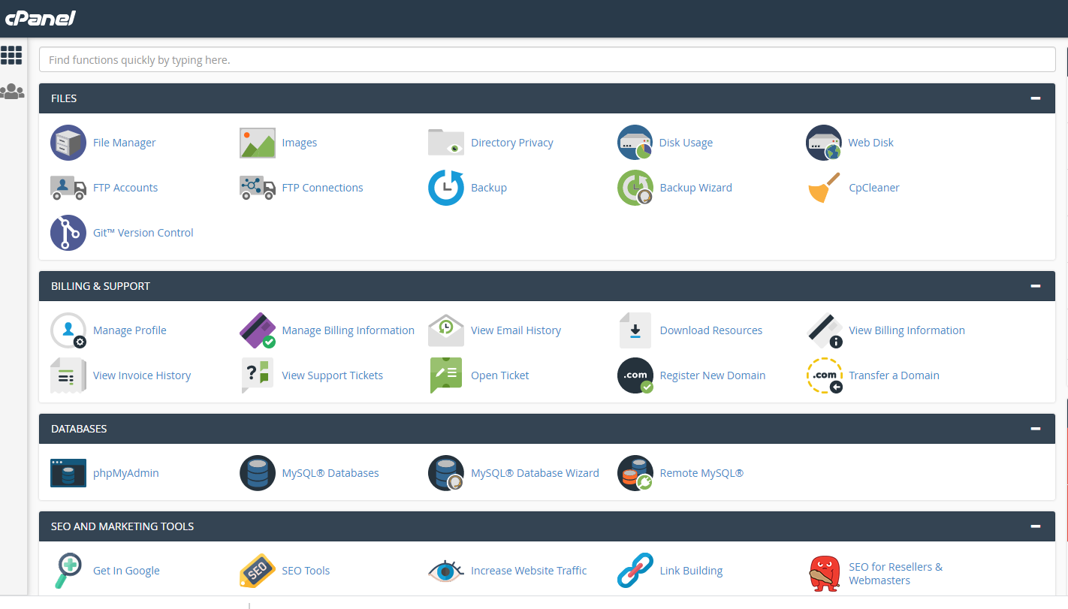Focus the Find functions search box
This screenshot has height=609, width=1068.
[x=547, y=60]
